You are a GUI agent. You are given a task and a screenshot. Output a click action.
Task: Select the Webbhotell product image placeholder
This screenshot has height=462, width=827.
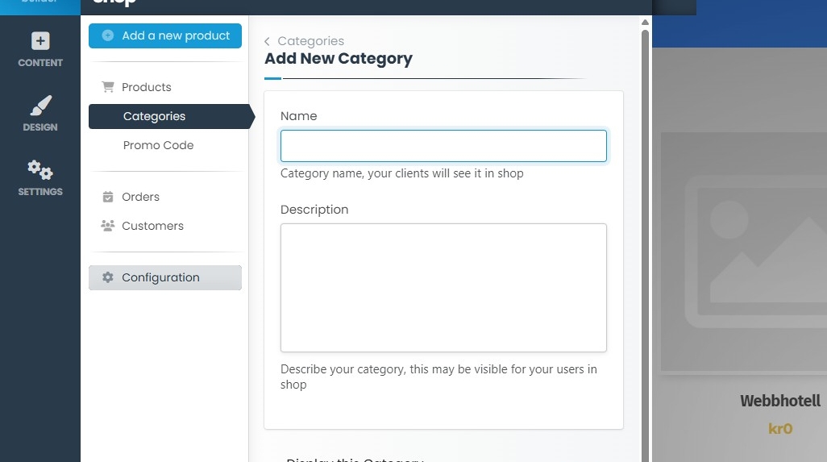(x=743, y=252)
